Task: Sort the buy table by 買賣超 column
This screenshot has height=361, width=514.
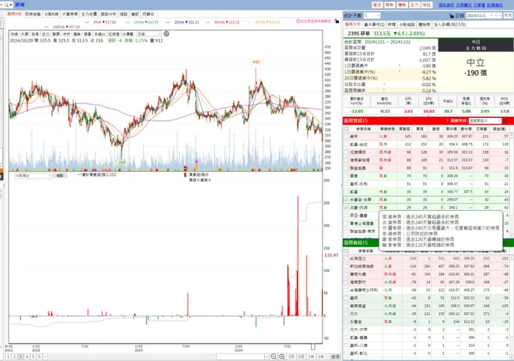Action: [x=404, y=129]
